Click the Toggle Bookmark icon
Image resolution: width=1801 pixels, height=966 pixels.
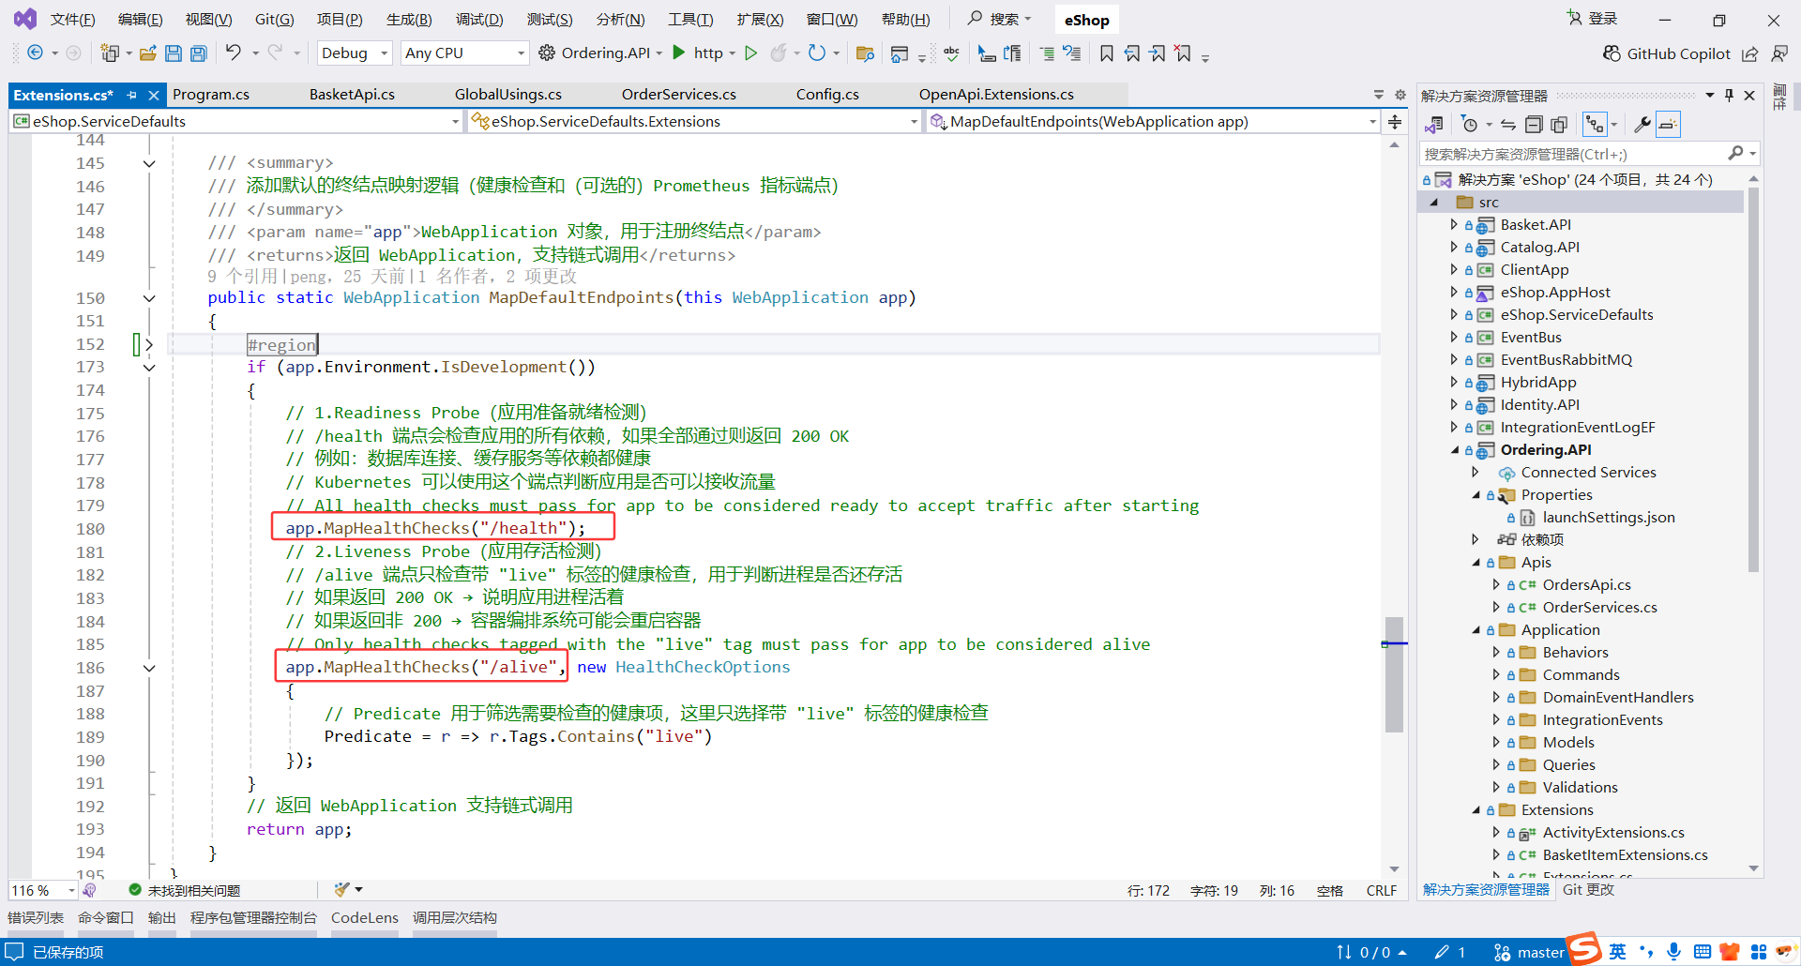tap(1106, 53)
